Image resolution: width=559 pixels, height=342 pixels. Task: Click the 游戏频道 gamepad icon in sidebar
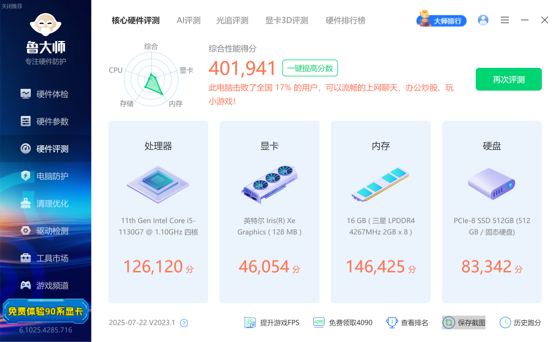tap(26, 285)
